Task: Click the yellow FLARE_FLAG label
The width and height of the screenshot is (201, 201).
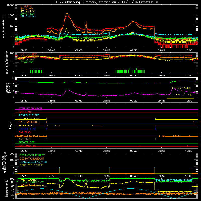Action: tap(26, 125)
